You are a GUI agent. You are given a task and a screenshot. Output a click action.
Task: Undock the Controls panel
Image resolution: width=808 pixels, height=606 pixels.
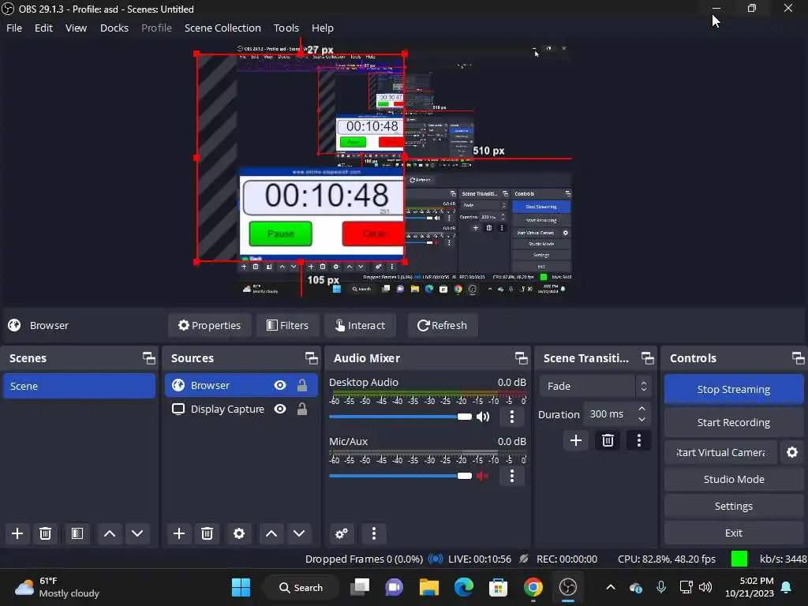(798, 358)
